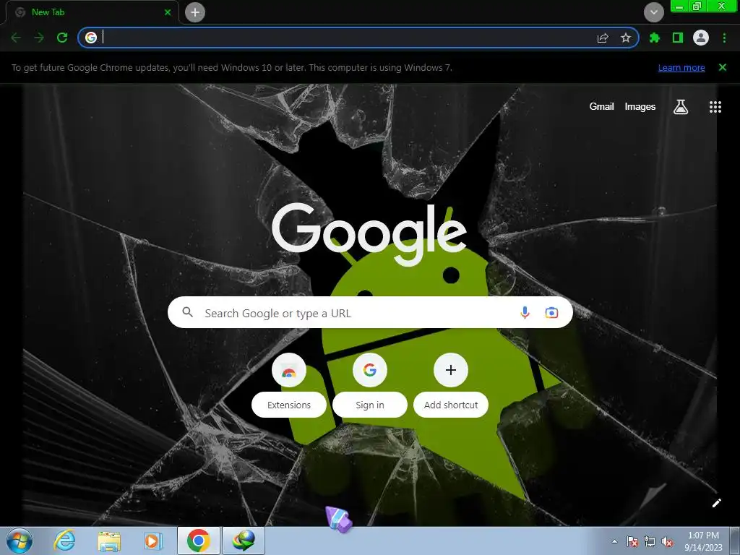Image resolution: width=740 pixels, height=555 pixels.
Task: Open Windows Media Player from taskbar
Action: pyautogui.click(x=152, y=541)
